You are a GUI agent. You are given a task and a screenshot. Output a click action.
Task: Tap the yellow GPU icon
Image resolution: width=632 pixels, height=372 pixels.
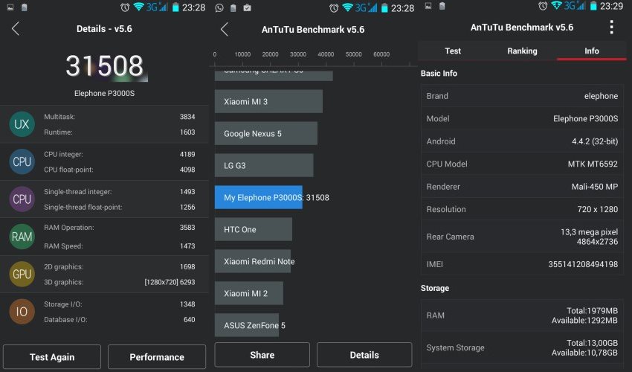tap(22, 275)
